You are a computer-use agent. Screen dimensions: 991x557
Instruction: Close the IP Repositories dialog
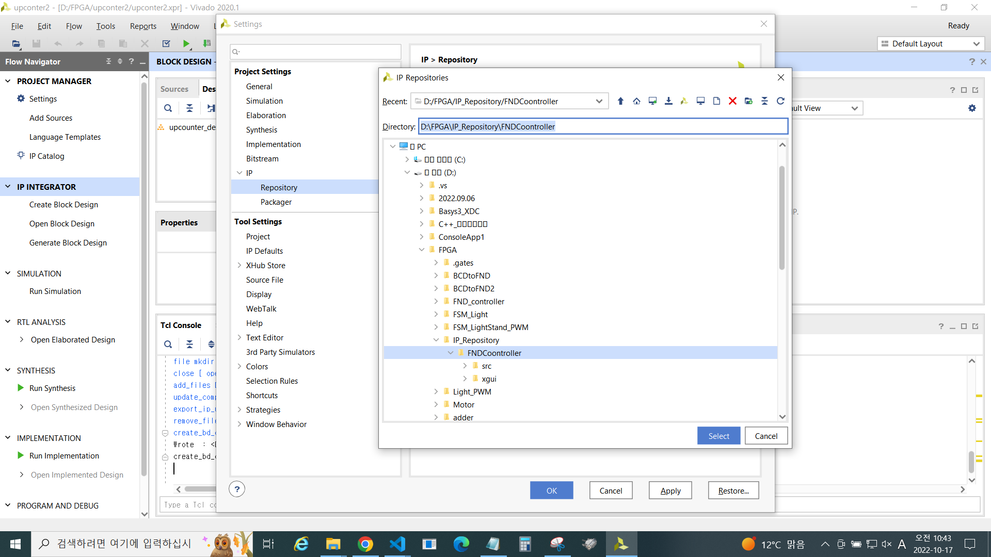pyautogui.click(x=780, y=77)
